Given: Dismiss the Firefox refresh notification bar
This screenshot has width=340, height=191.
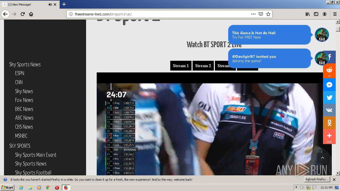Looking at the screenshot, I should tap(334, 180).
